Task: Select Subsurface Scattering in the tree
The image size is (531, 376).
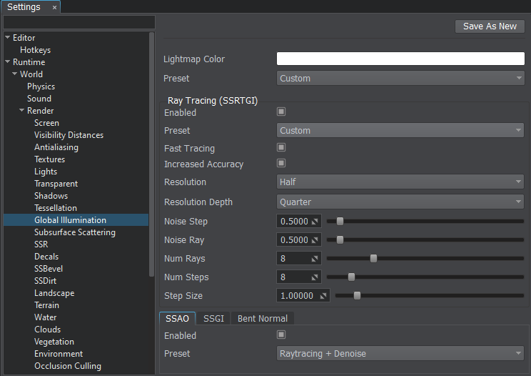Action: 75,232
